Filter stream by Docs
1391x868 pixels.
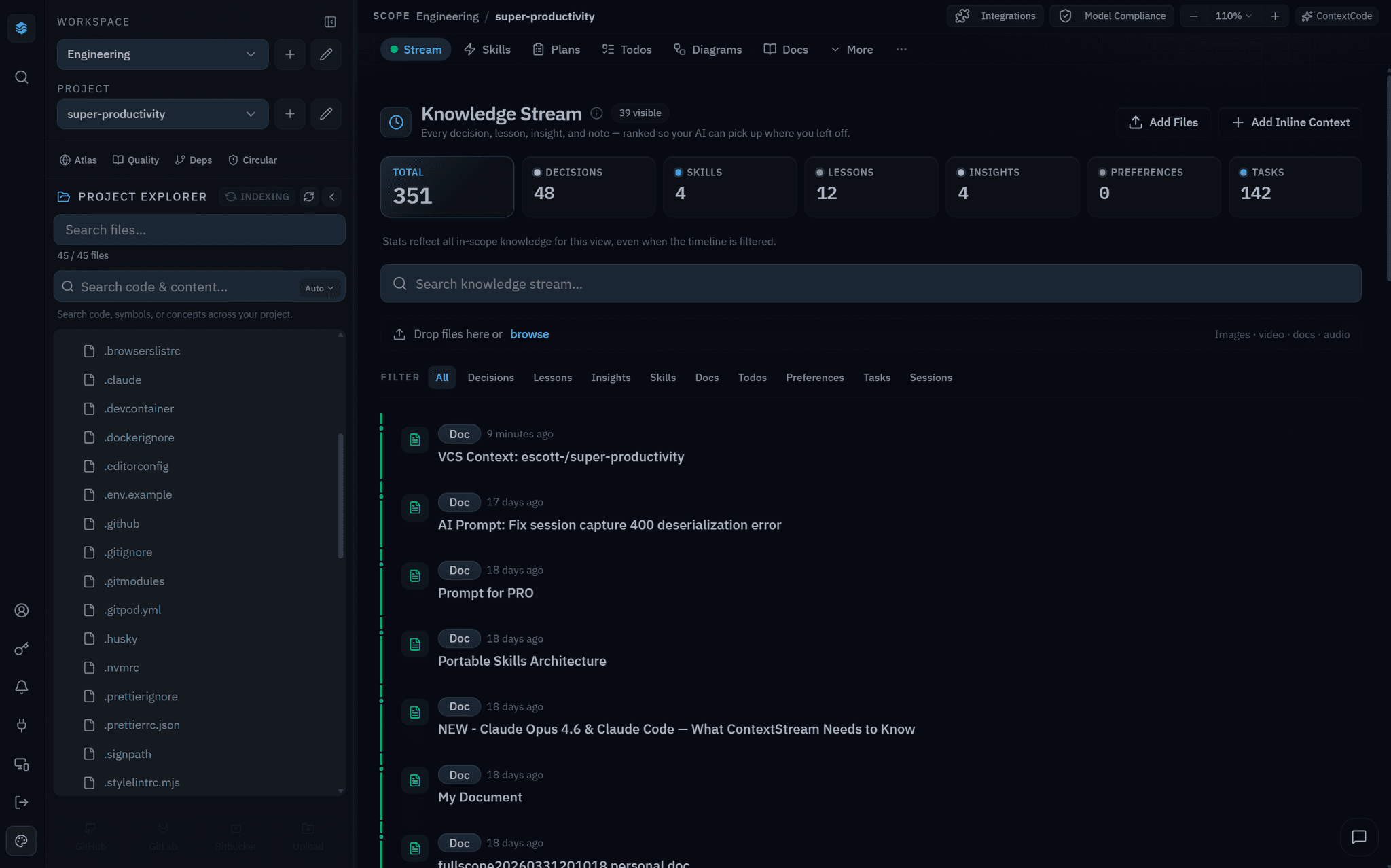707,378
